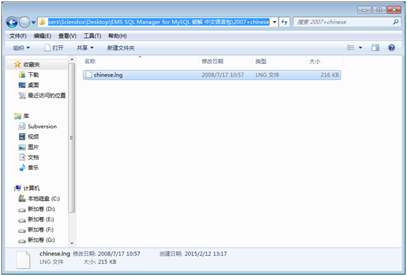Click the LNG 文件 type cell

(x=268, y=75)
